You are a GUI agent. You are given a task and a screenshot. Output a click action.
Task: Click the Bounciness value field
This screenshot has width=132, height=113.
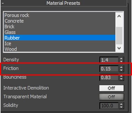(x=109, y=77)
